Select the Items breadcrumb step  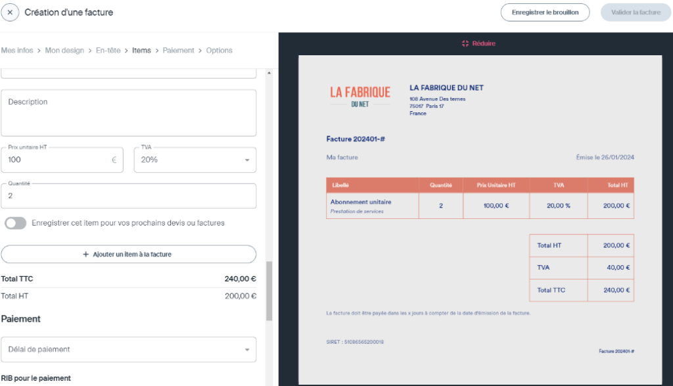[x=141, y=51]
